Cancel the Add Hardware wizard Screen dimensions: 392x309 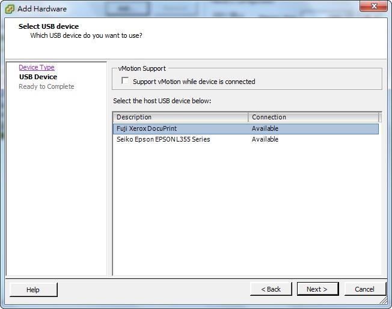click(x=365, y=289)
